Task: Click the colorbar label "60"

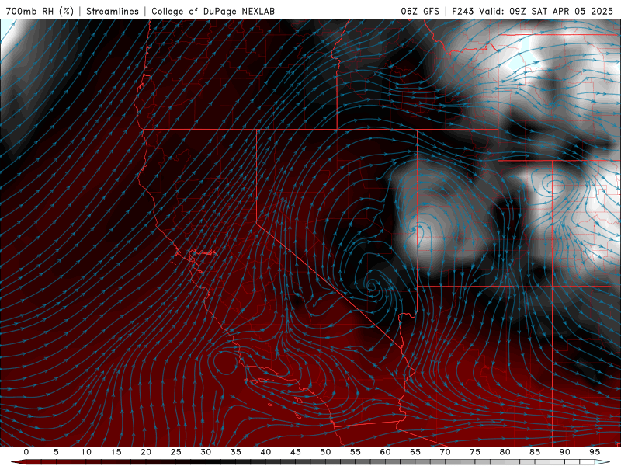Action: point(385,452)
